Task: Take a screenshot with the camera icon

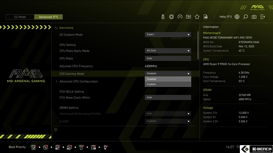Action: (x=254, y=16)
